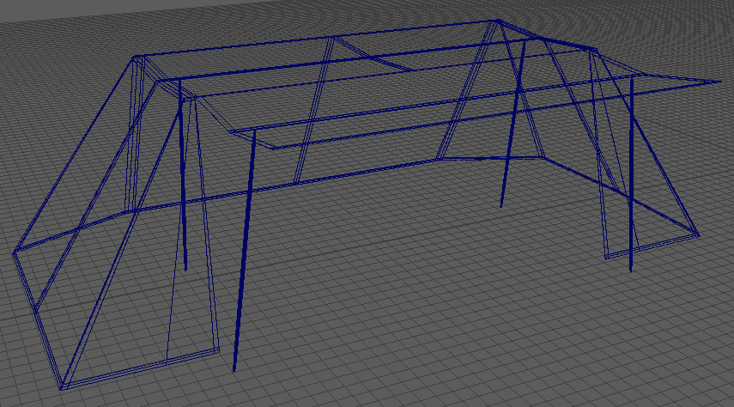
Task: Select the rear center vertical pole
Action: click(511, 129)
